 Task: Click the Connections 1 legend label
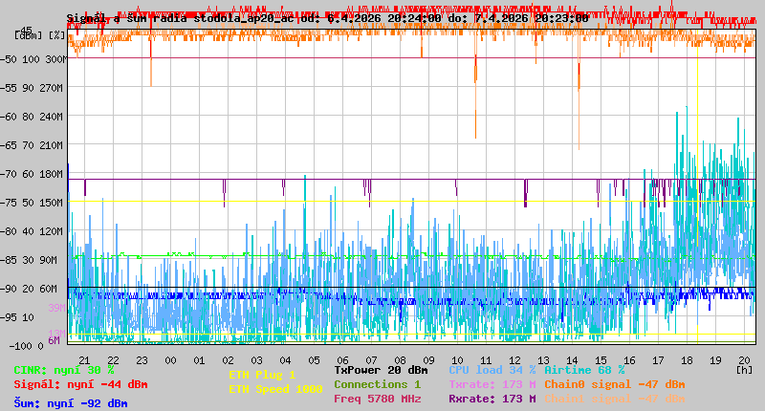pos(377,384)
